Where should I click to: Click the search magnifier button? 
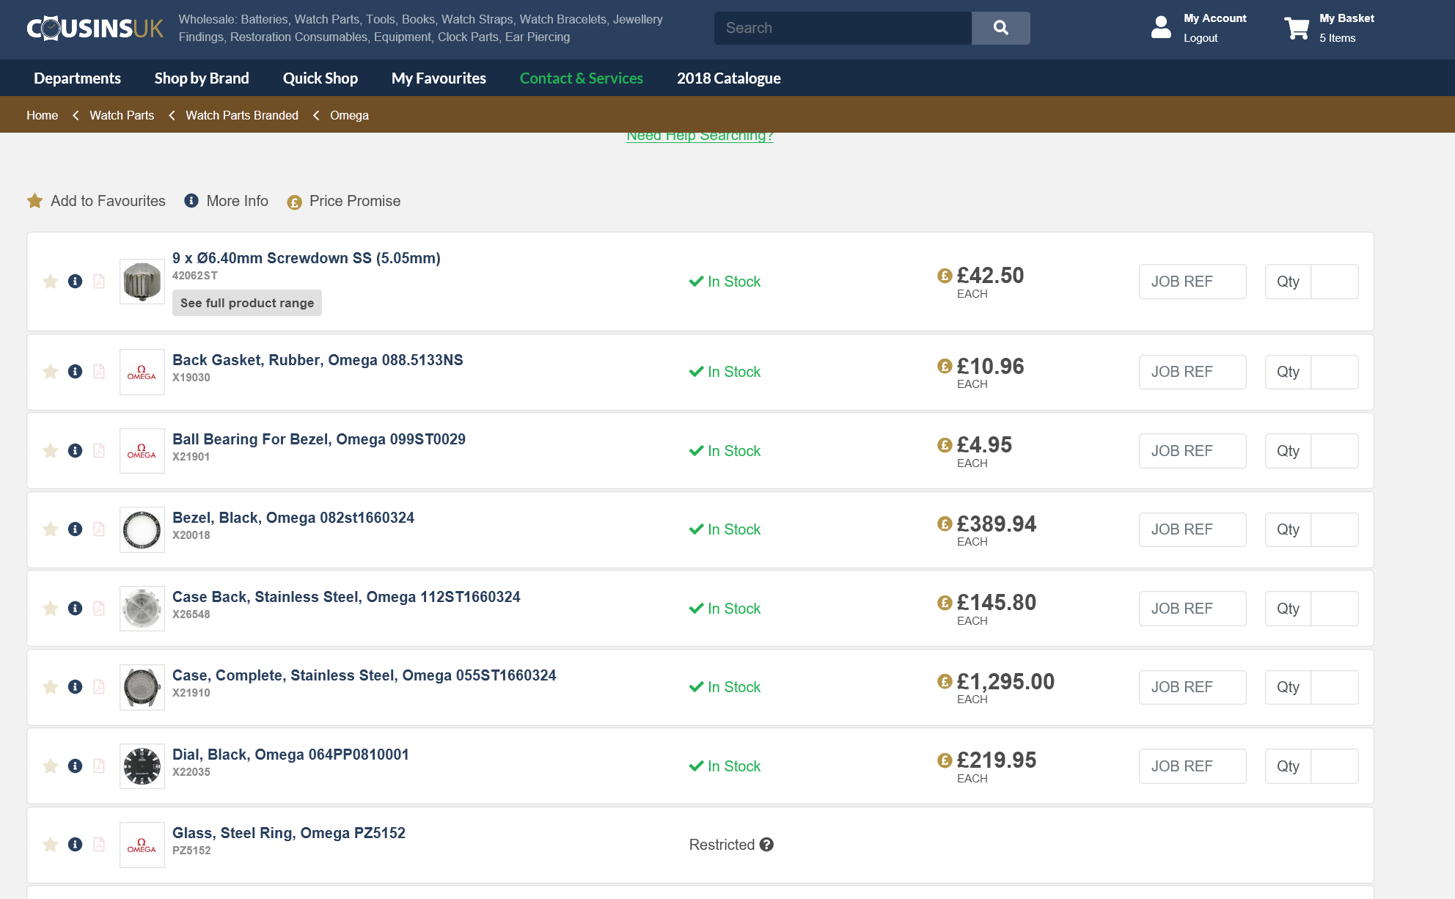(1000, 28)
